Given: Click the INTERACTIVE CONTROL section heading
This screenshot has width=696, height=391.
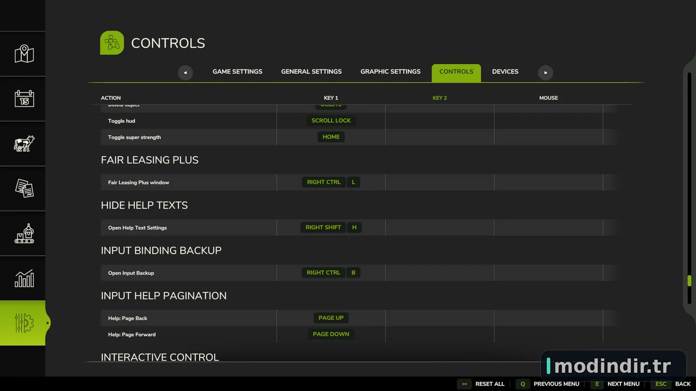Looking at the screenshot, I should tap(160, 357).
